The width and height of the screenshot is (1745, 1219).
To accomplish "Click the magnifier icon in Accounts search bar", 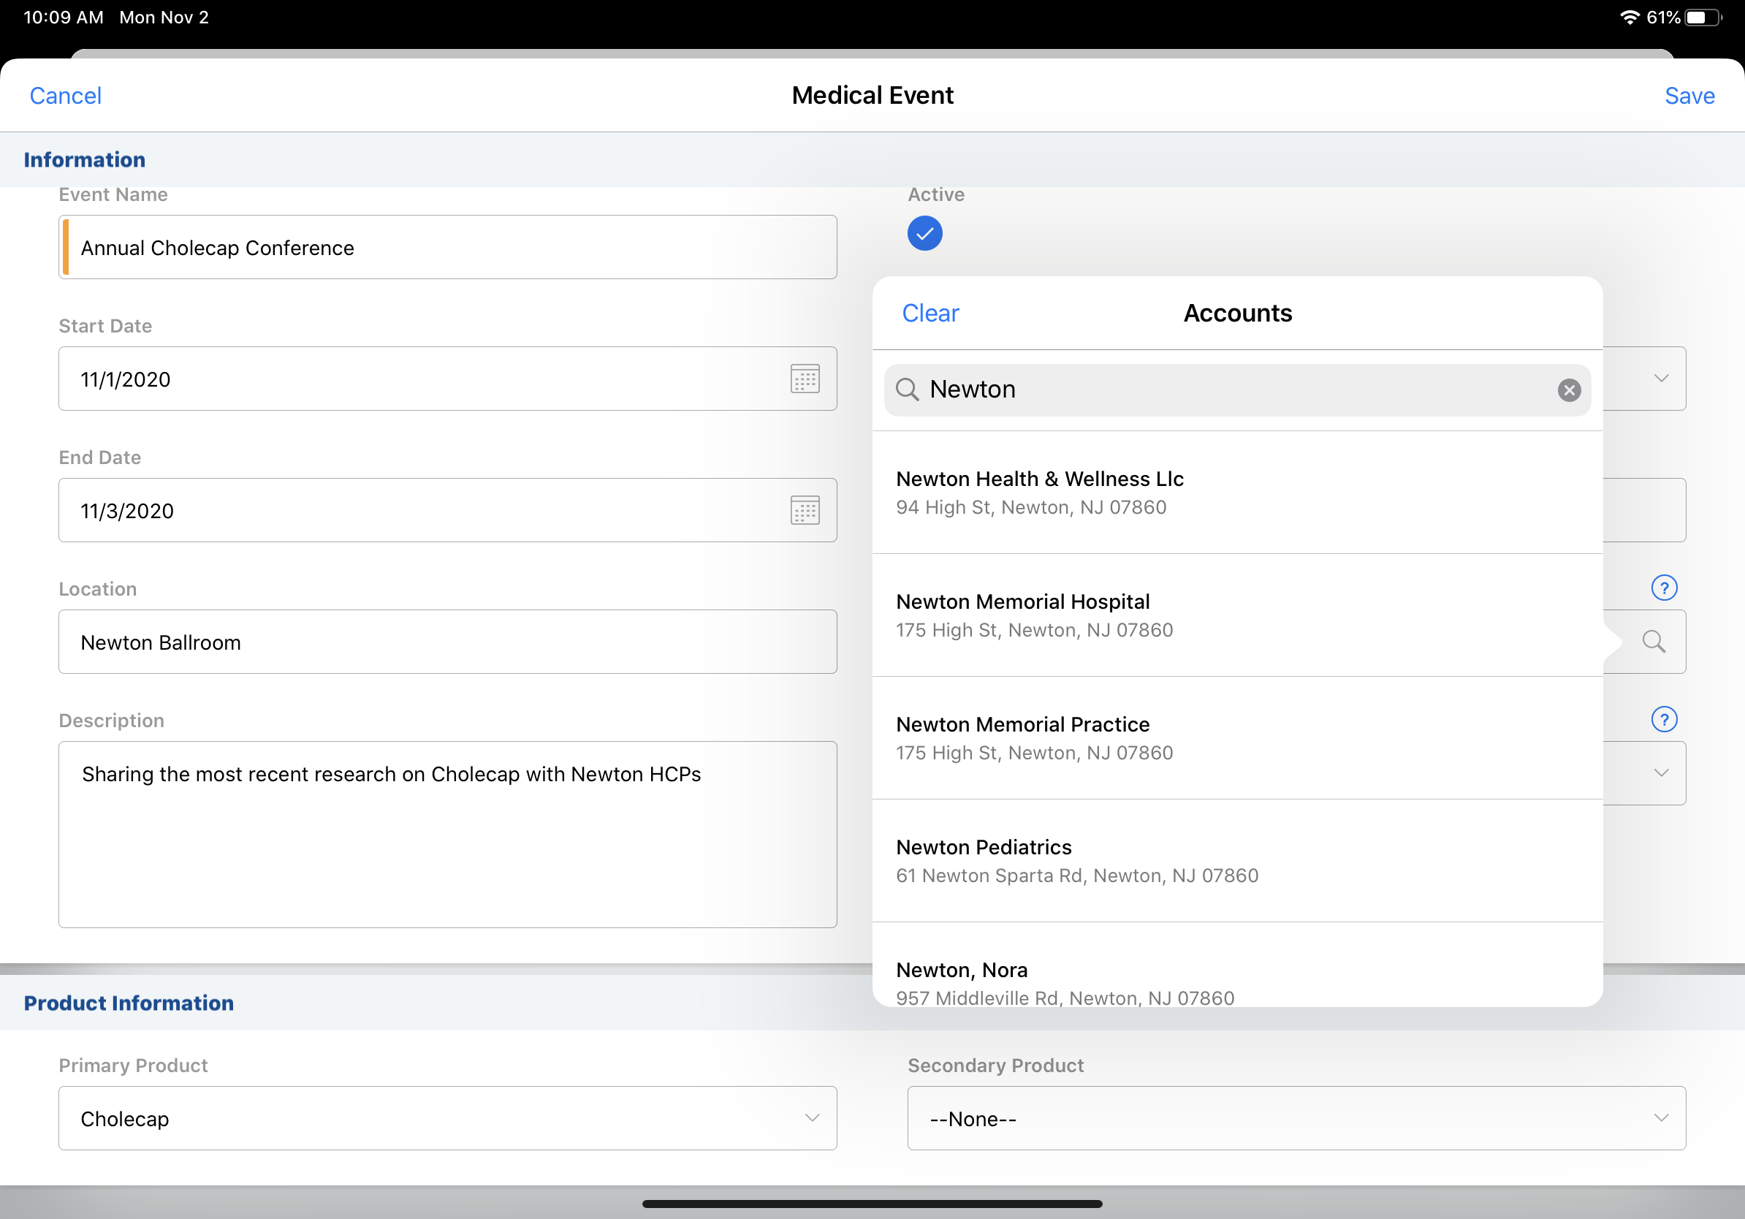I will pyautogui.click(x=907, y=389).
